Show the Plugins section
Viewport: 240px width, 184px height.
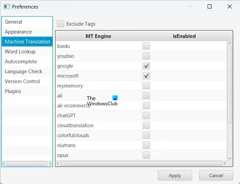[27, 91]
